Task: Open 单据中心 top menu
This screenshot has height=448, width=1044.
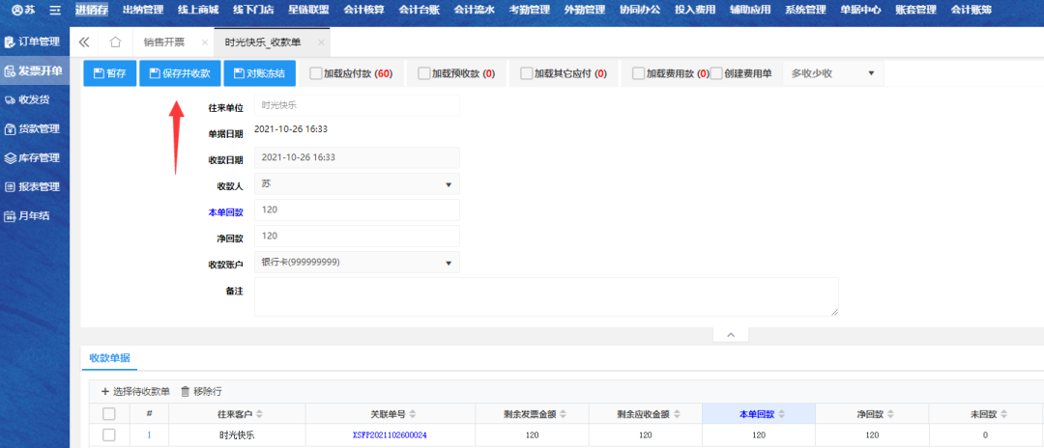Action: 860,10
